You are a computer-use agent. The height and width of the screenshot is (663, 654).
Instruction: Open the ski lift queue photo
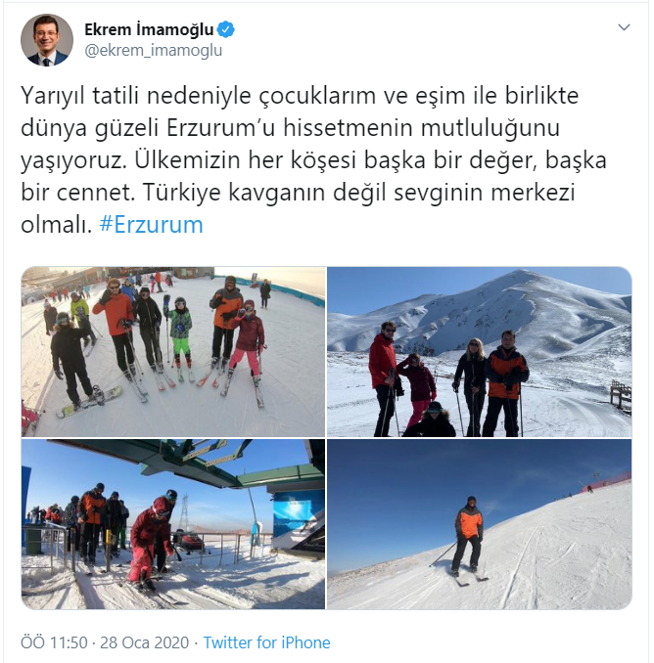point(173,524)
